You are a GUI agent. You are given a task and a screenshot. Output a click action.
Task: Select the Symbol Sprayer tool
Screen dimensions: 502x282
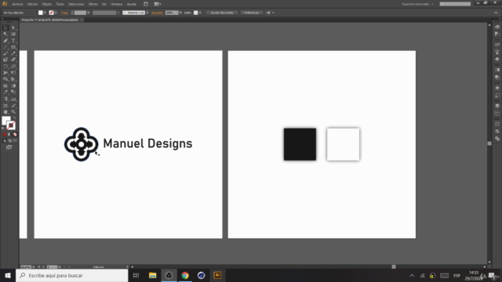coord(5,99)
